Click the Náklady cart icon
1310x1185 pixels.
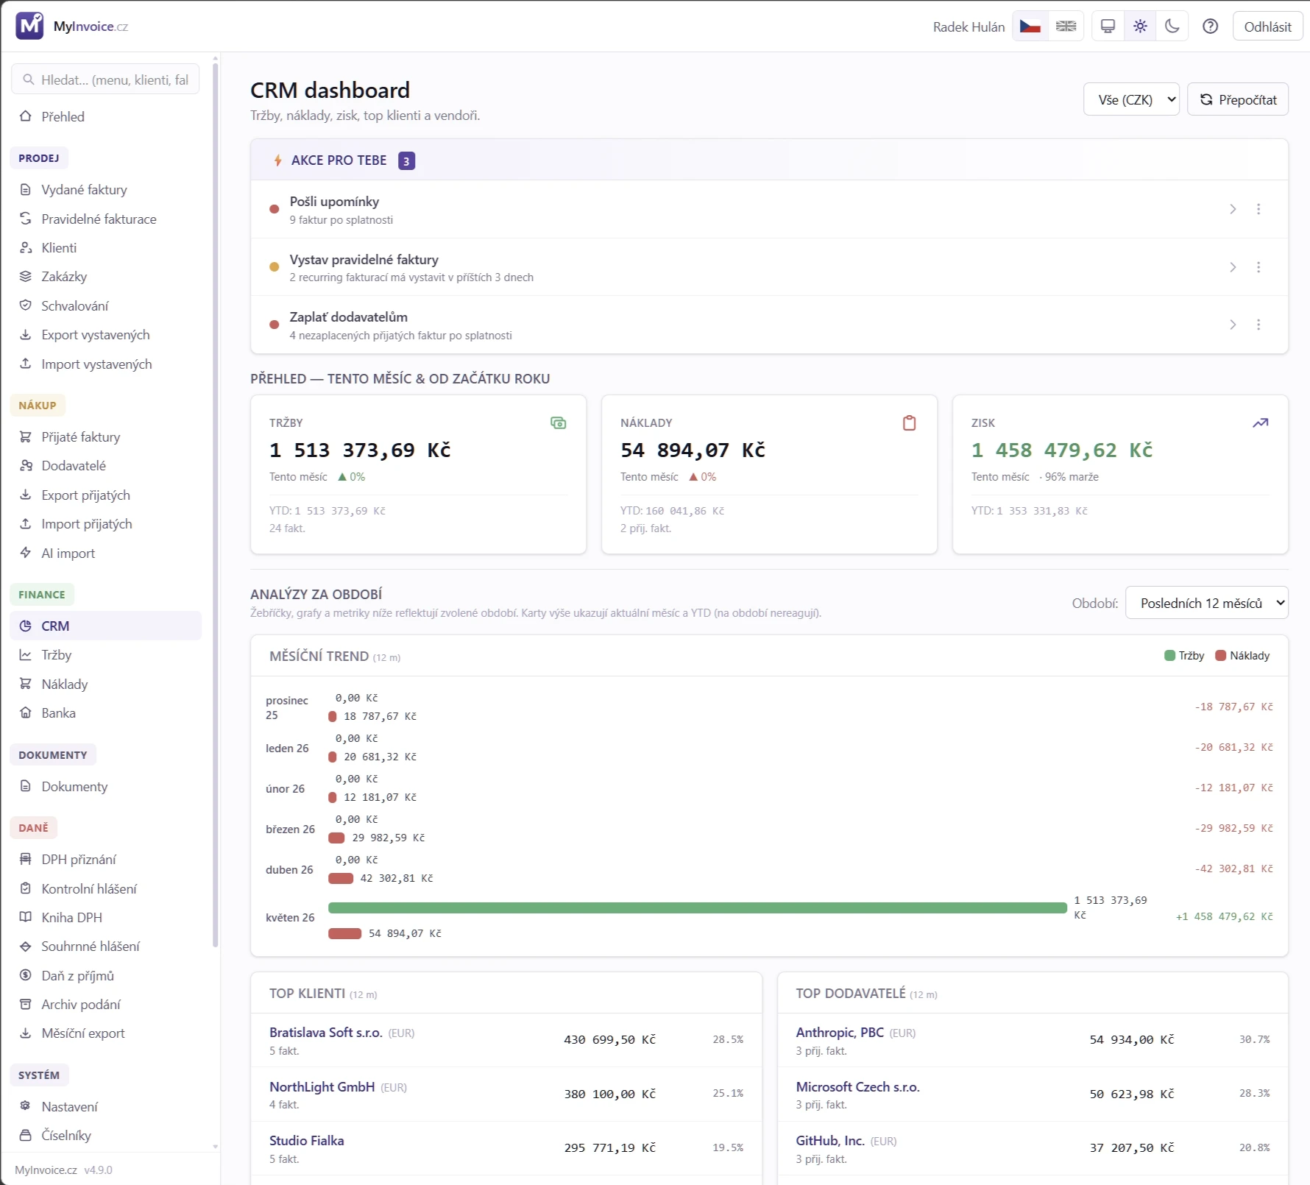(26, 684)
